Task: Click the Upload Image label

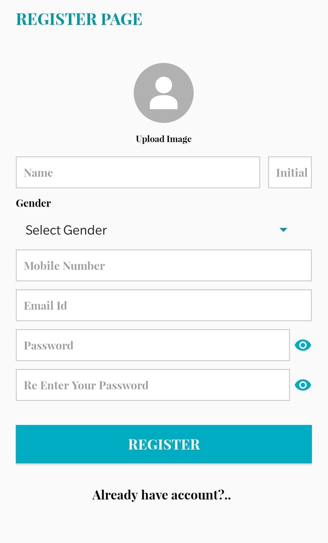Action: 164,139
